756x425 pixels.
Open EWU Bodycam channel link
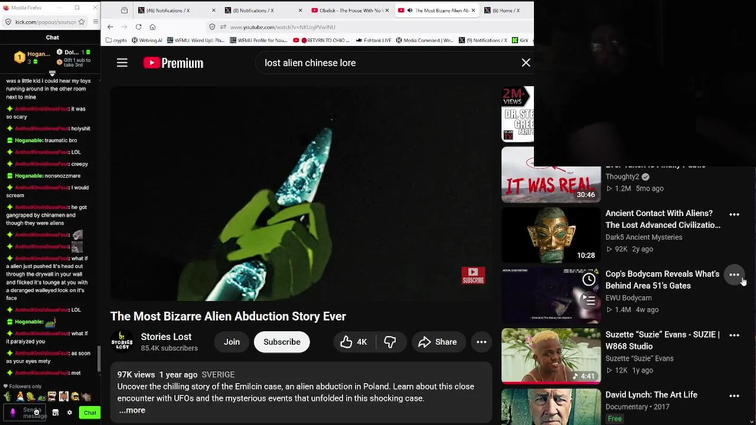628,298
